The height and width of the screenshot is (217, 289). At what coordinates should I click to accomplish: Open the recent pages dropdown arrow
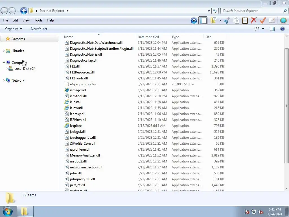pyautogui.click(x=18, y=11)
